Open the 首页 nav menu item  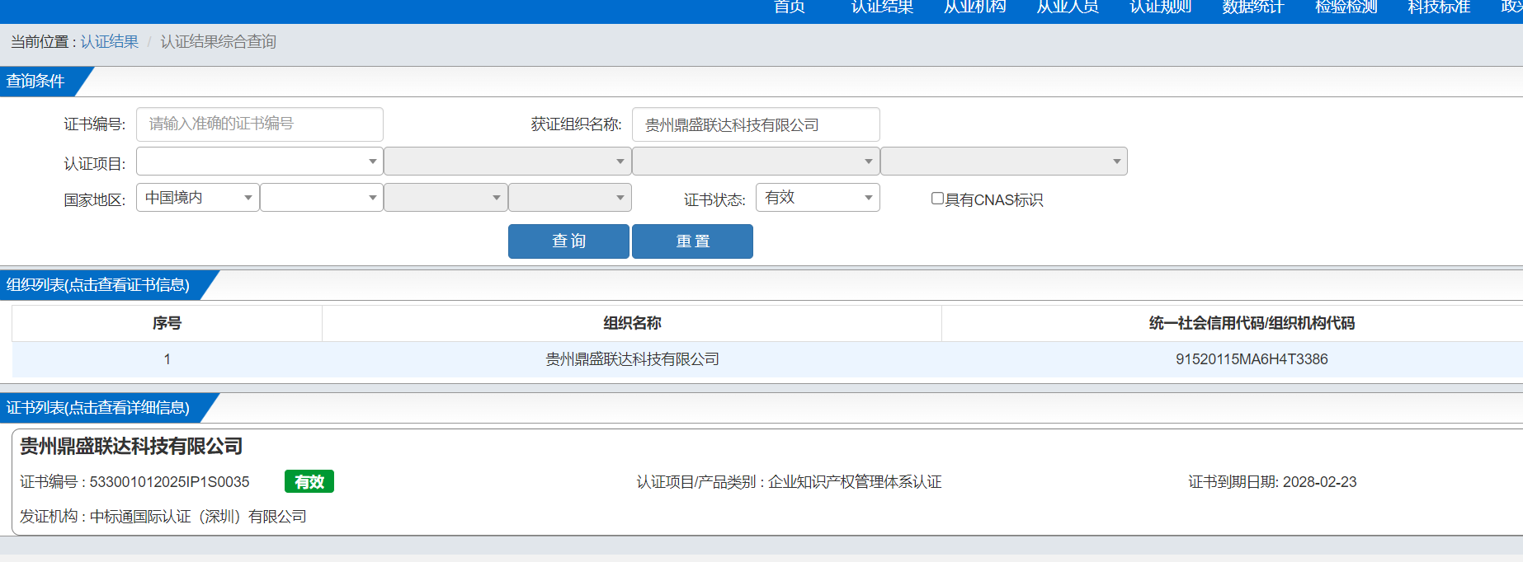click(x=790, y=7)
